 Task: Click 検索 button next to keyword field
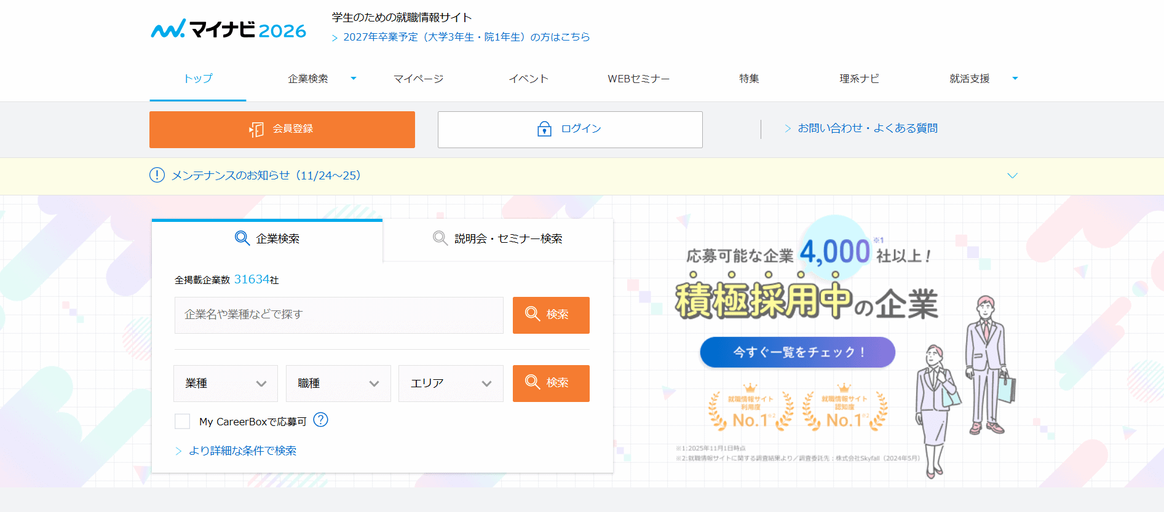tap(551, 315)
